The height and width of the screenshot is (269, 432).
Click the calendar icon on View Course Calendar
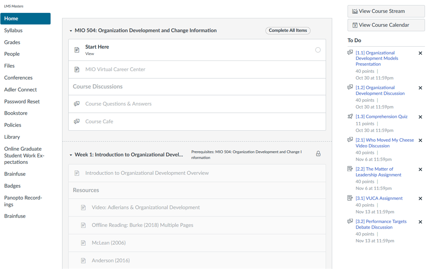click(x=354, y=25)
